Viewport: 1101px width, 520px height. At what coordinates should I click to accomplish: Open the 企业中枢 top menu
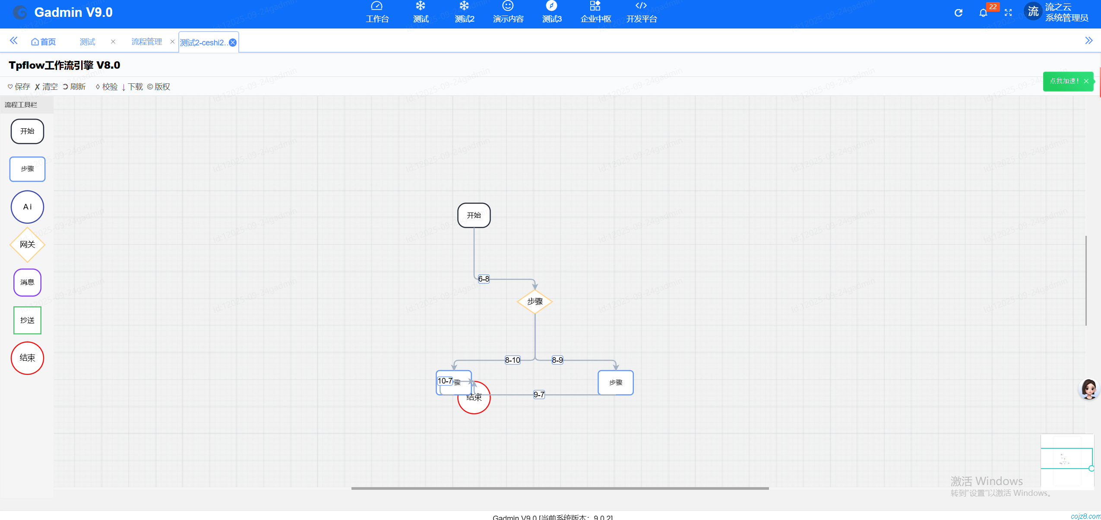(x=595, y=13)
